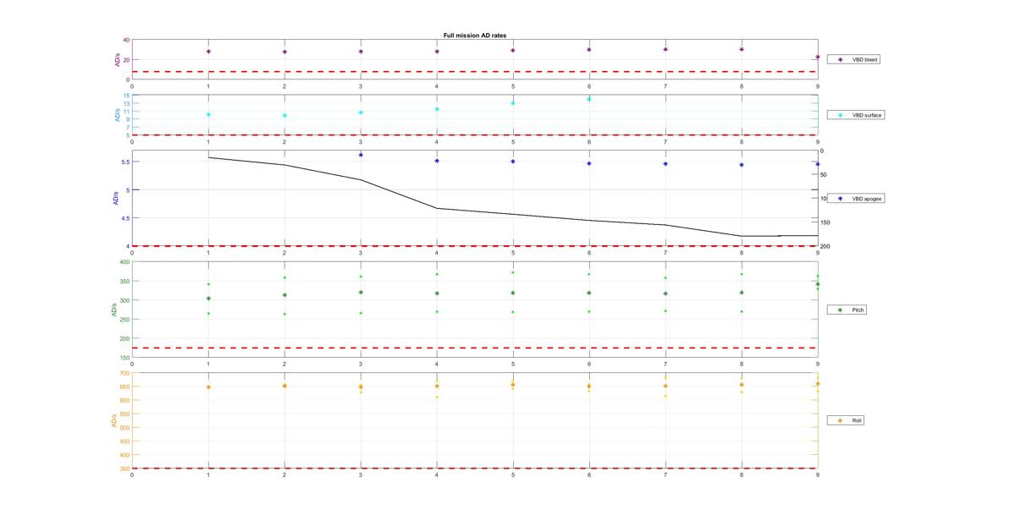This screenshot has height=526, width=1016.
Task: Click the light-blue AD/s label of VBD surface plot
Action: (x=118, y=115)
